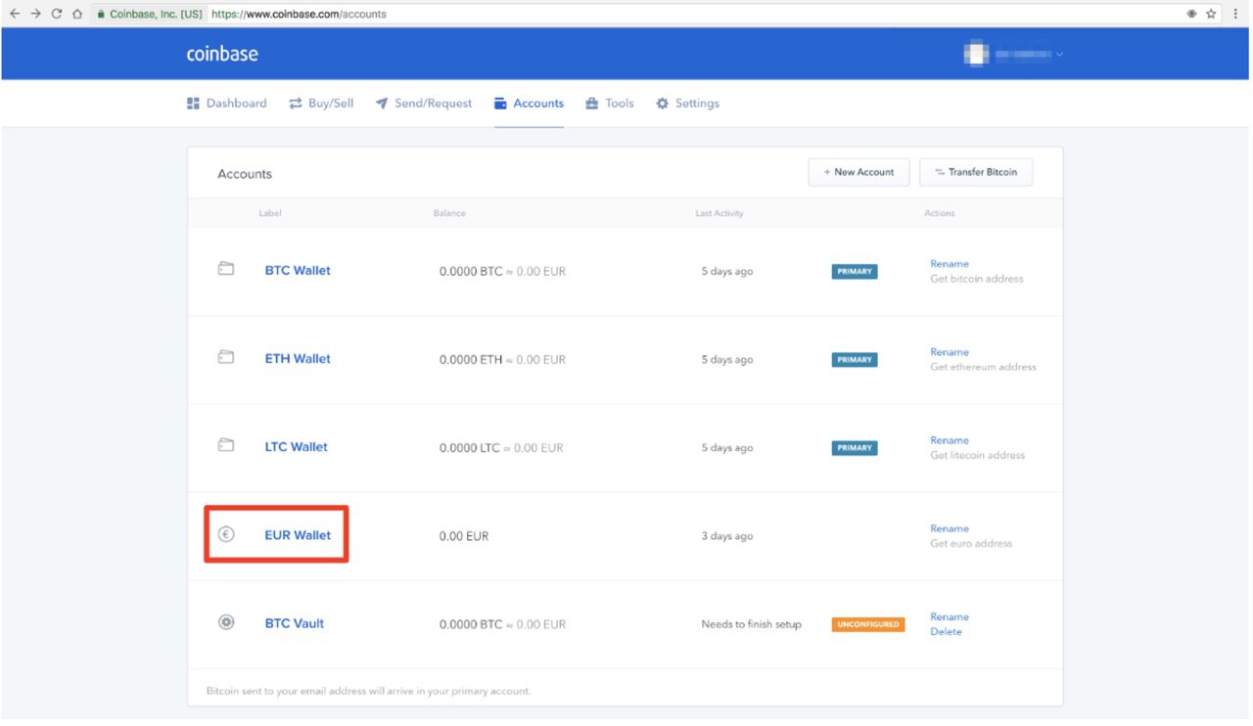Click the Transfer Bitcoin button

coord(976,172)
